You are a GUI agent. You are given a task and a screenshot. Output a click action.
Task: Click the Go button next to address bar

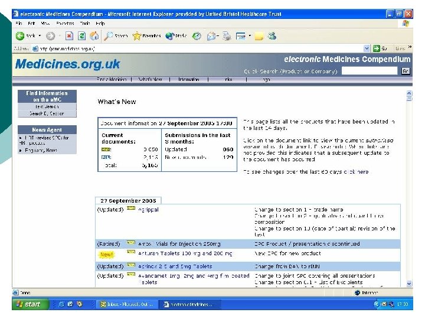(x=380, y=48)
